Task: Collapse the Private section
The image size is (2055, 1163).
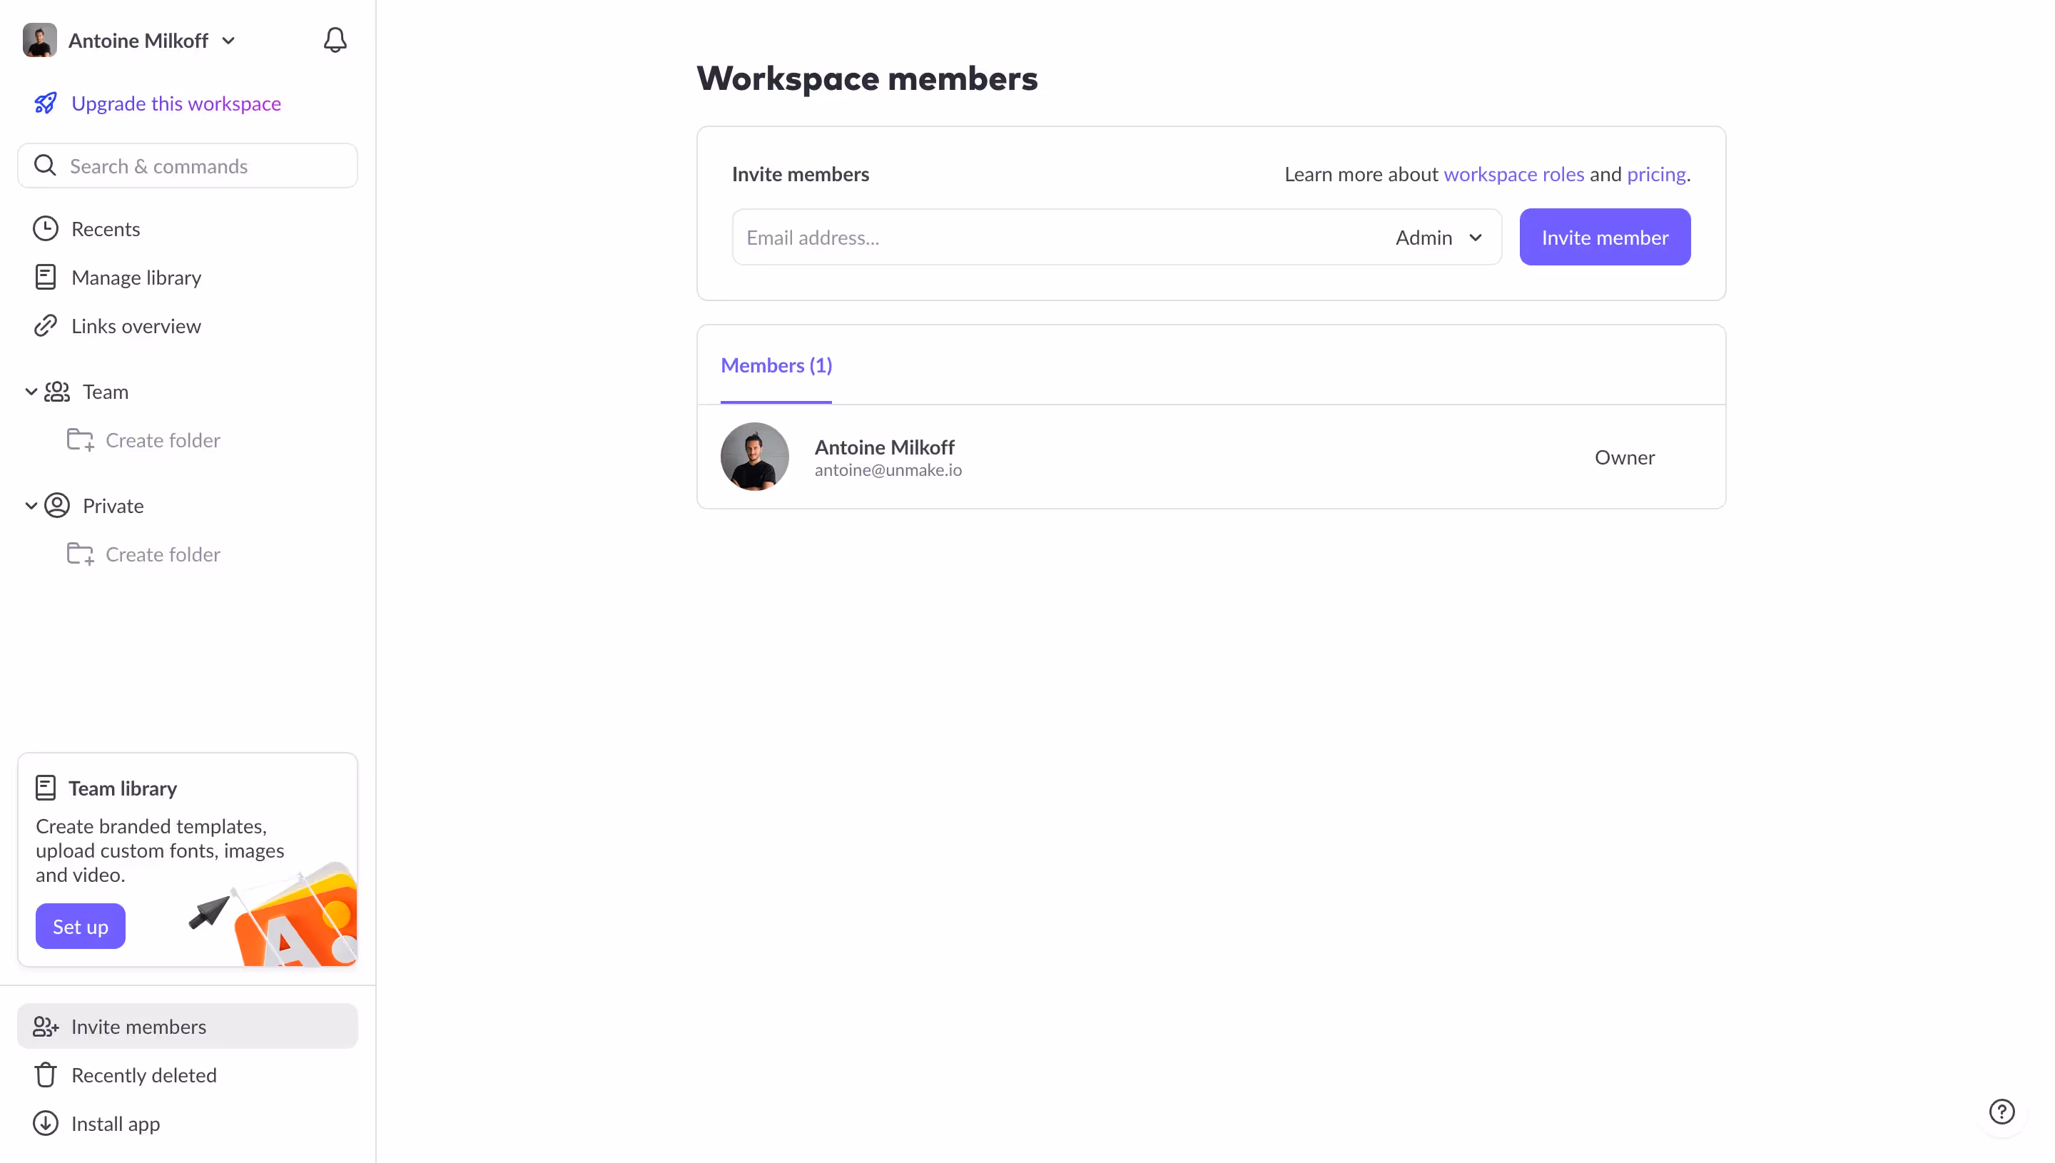Action: pyautogui.click(x=31, y=505)
